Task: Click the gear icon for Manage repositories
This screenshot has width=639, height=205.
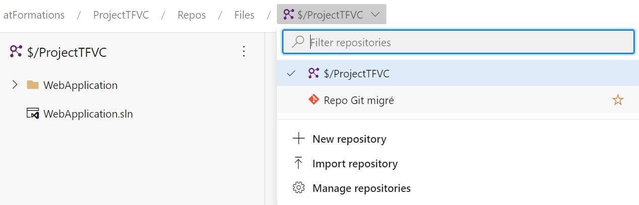Action: 299,188
